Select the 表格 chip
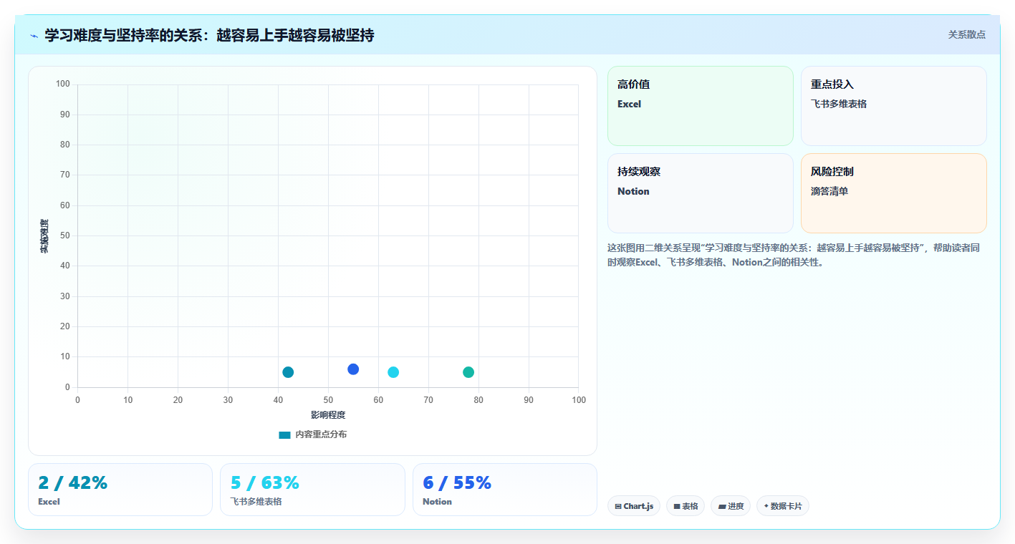The height and width of the screenshot is (544, 1015). tap(686, 506)
